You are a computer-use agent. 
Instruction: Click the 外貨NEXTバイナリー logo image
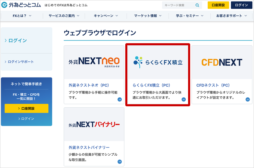(94, 124)
